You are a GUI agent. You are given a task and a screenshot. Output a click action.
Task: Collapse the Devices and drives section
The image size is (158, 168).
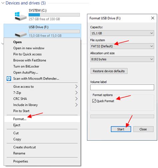click(x=3, y=3)
